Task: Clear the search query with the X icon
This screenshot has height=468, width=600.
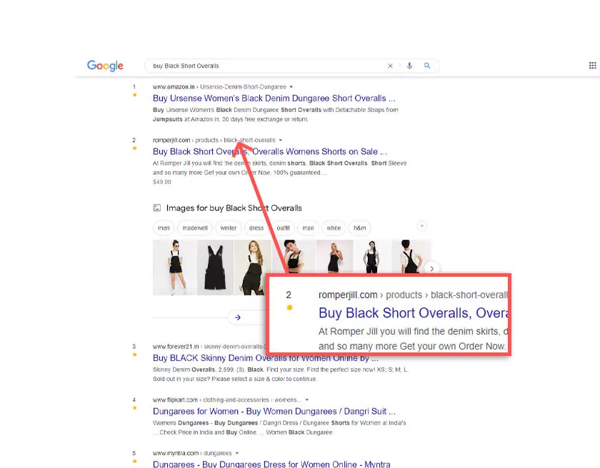Action: (390, 66)
